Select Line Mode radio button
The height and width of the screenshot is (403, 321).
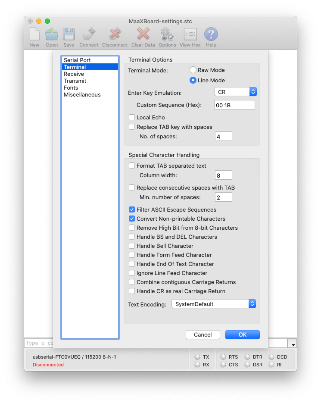[x=193, y=80]
